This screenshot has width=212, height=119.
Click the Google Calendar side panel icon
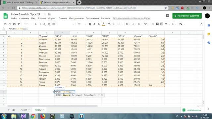[x=209, y=25]
